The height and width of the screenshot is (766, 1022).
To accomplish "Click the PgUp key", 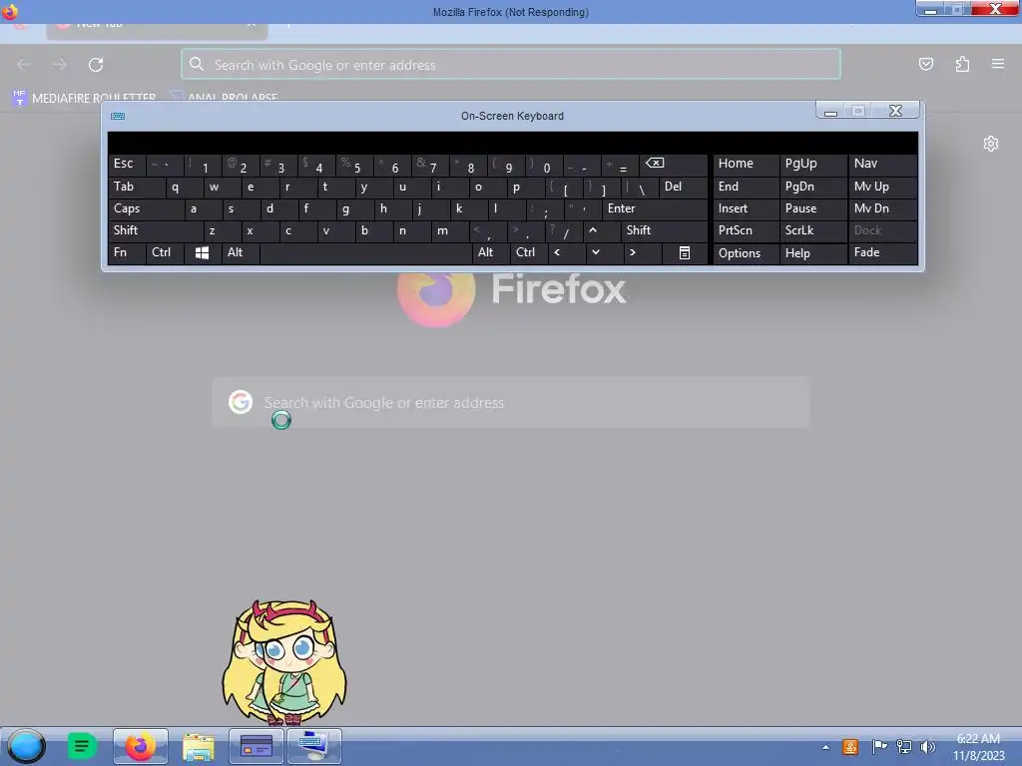I will point(812,164).
